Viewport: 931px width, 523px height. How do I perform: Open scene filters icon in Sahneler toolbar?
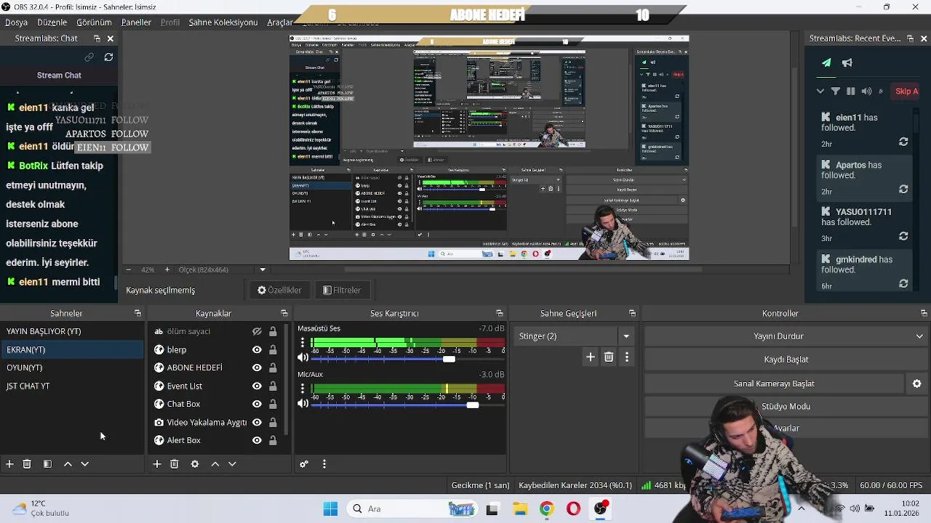(x=47, y=464)
